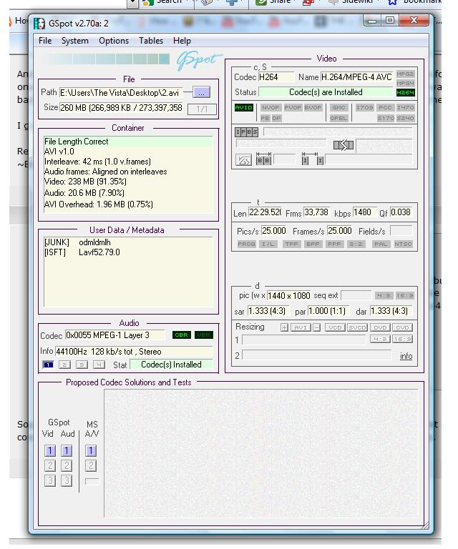Click the I/L interlace indicator
Screen dimensions: 458x549
268,244
